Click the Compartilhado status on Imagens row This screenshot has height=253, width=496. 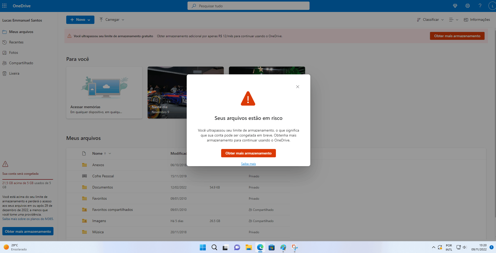tap(261, 221)
